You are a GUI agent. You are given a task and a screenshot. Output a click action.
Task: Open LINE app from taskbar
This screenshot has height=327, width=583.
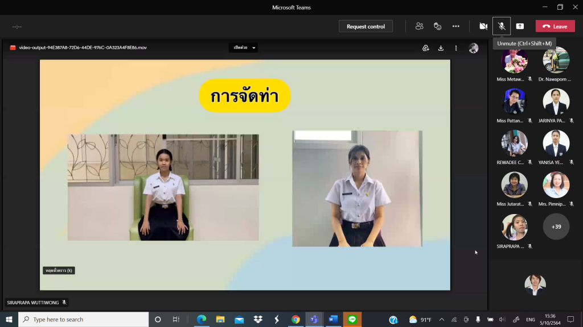click(352, 319)
